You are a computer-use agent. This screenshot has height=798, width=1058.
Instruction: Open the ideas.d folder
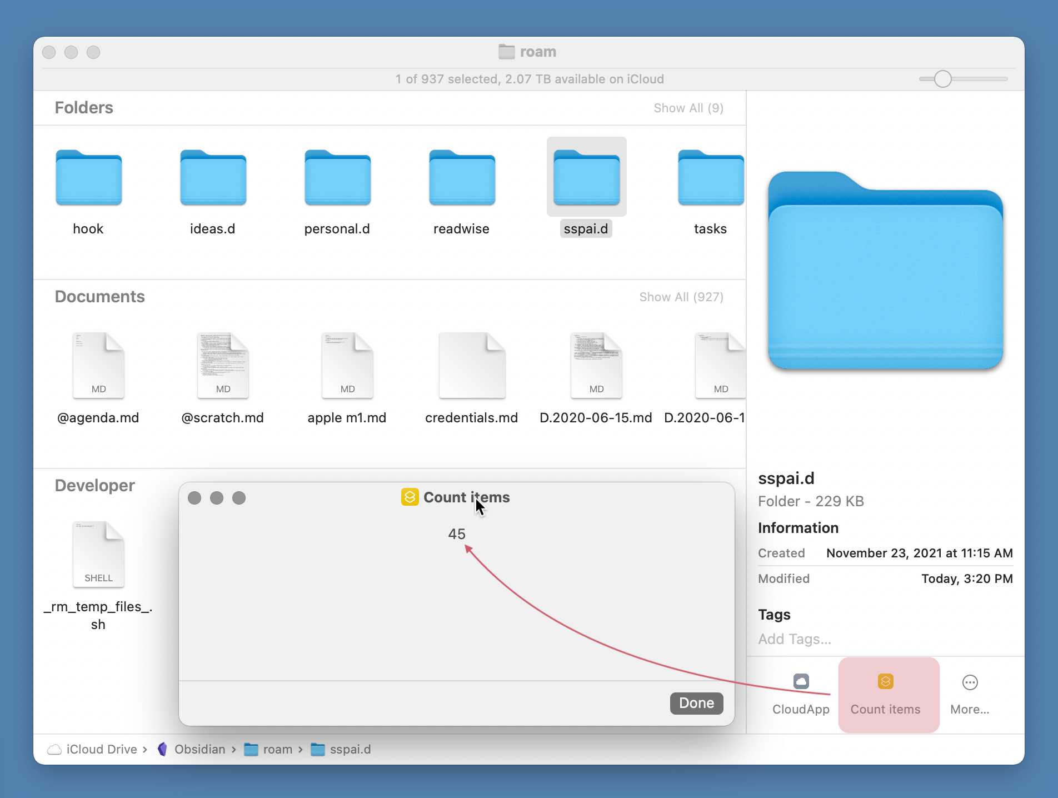click(213, 178)
